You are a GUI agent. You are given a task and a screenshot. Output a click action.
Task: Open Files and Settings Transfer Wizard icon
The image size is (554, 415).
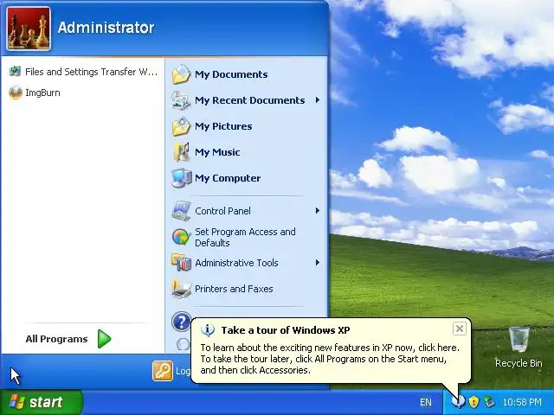tap(15, 72)
